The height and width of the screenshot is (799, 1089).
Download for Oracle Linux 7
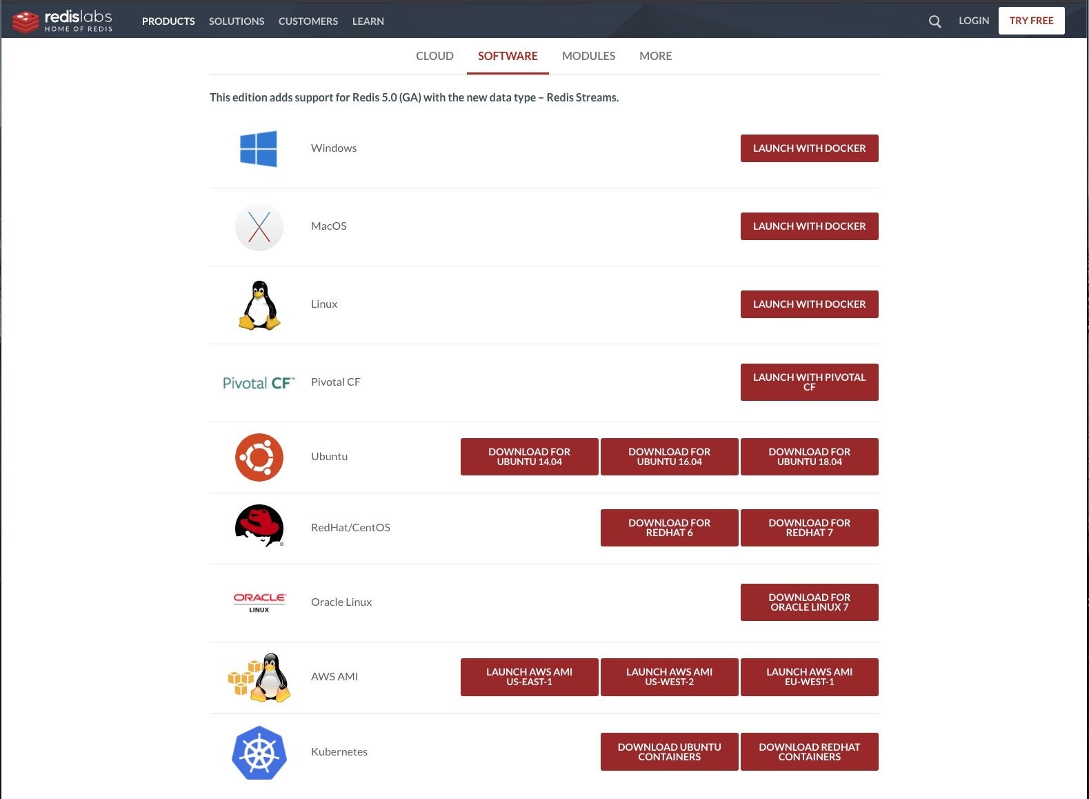[809, 602]
